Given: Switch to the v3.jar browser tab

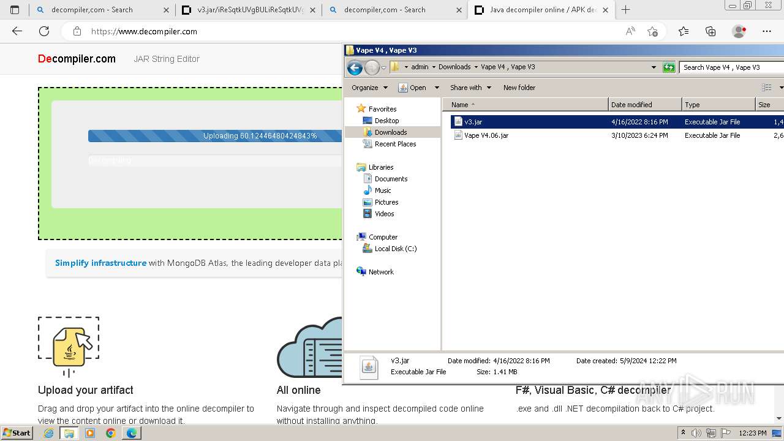Looking at the screenshot, I should click(x=248, y=10).
